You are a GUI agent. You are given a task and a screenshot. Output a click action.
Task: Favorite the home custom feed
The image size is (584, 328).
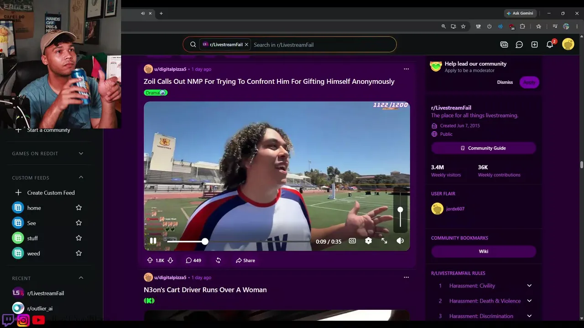(x=78, y=208)
